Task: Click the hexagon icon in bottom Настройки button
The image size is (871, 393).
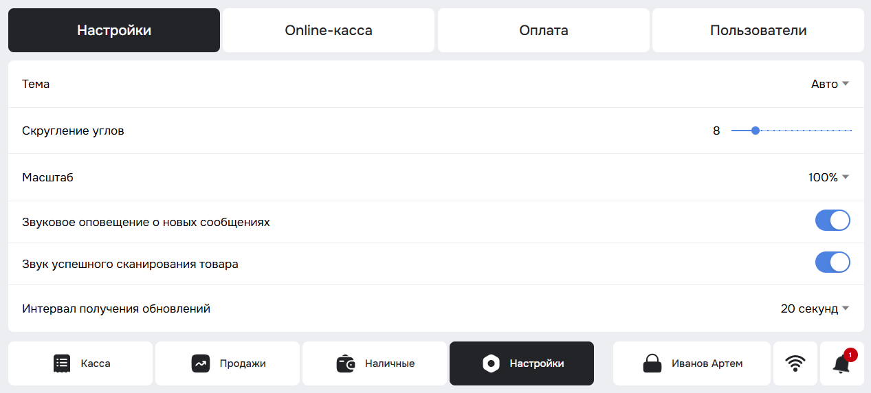Action: [x=491, y=363]
